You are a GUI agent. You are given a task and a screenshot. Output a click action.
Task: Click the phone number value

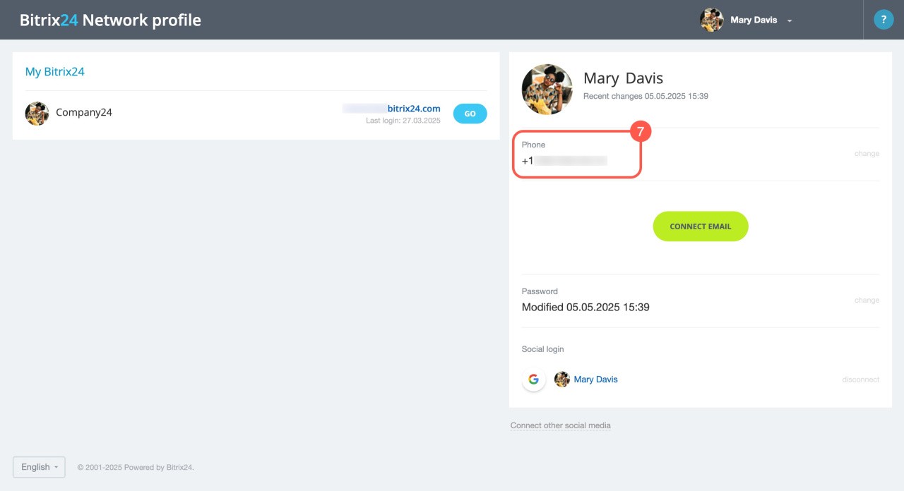(564, 161)
